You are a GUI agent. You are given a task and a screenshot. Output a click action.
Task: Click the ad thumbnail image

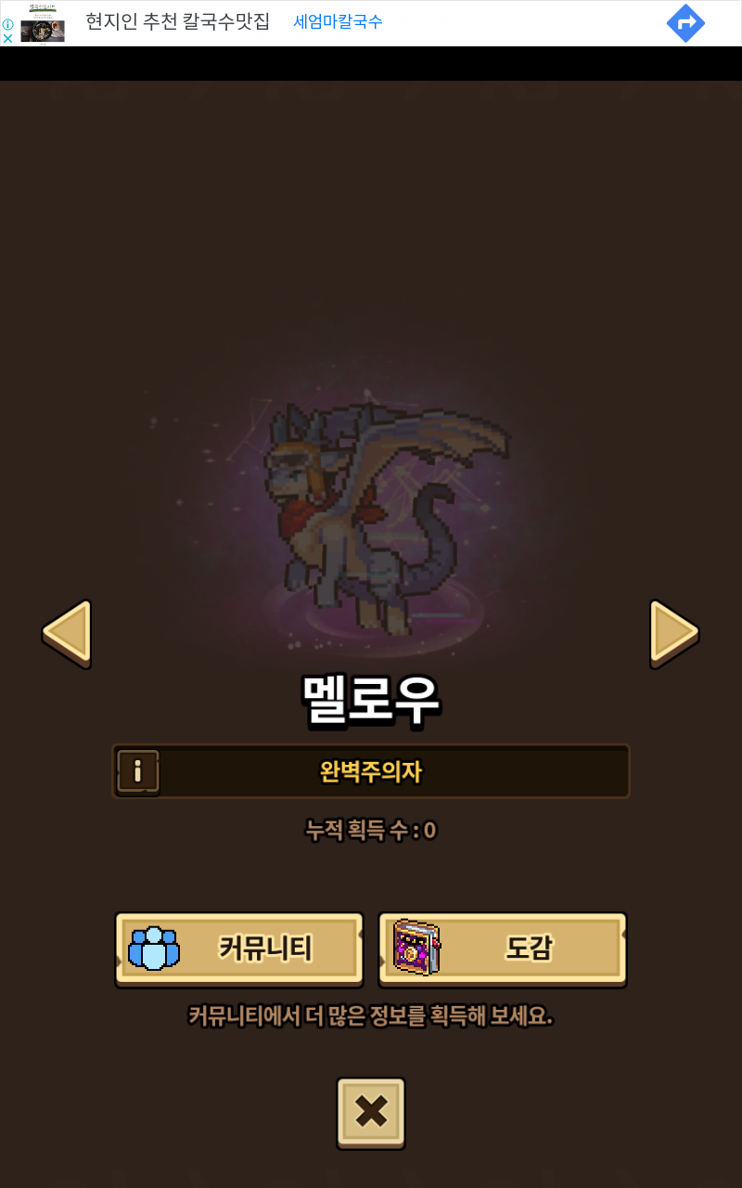[x=43, y=22]
